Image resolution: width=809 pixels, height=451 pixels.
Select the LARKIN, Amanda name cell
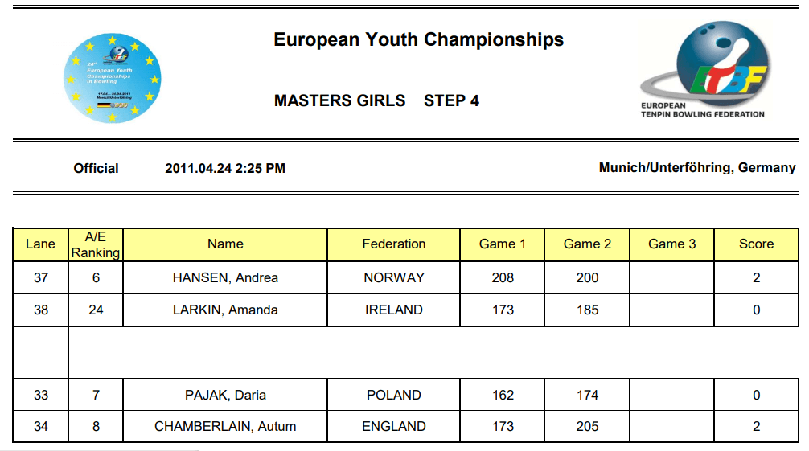click(225, 310)
